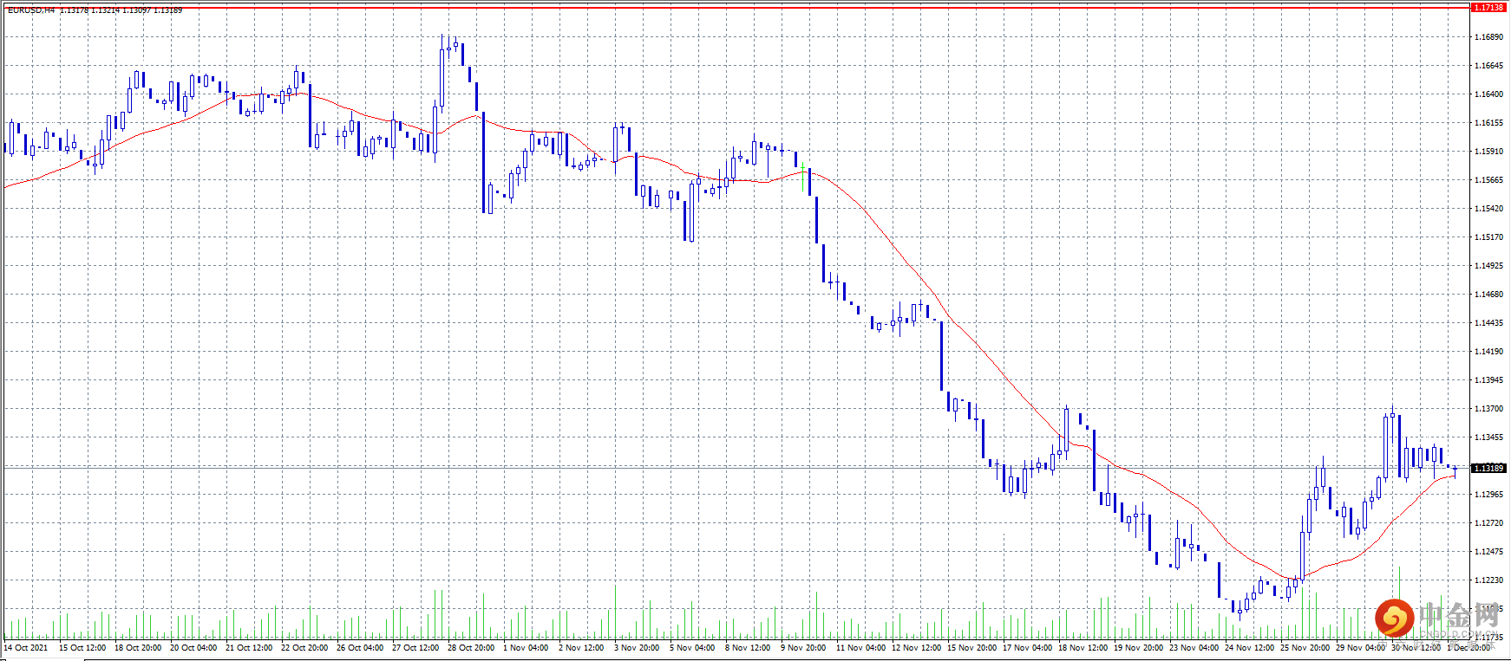Click the 1.15420 price axis label
The height and width of the screenshot is (661, 1511).
click(x=1488, y=209)
